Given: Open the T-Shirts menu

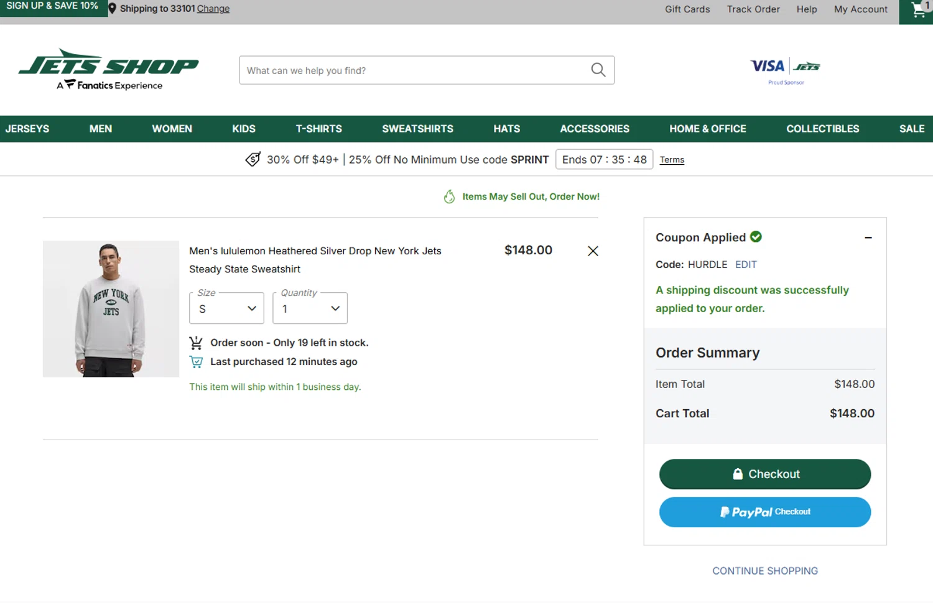Looking at the screenshot, I should 319,129.
